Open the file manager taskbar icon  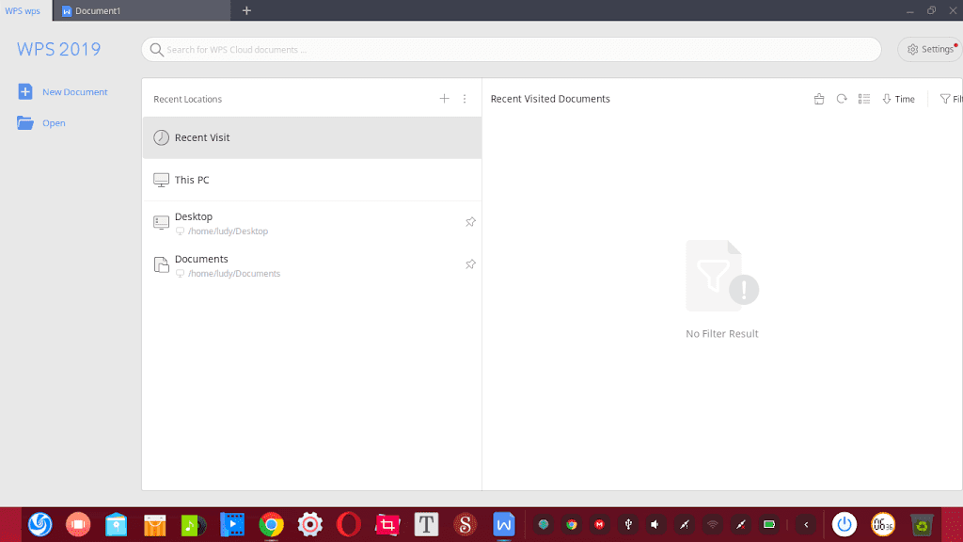pos(116,525)
